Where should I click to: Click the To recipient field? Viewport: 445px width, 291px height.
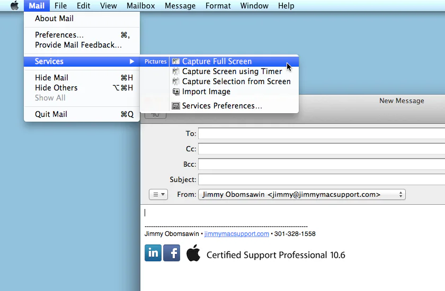tap(322, 133)
